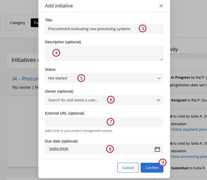207x180 pixels.
Task: Click the Status field chevron arrow
Action: click(x=159, y=78)
